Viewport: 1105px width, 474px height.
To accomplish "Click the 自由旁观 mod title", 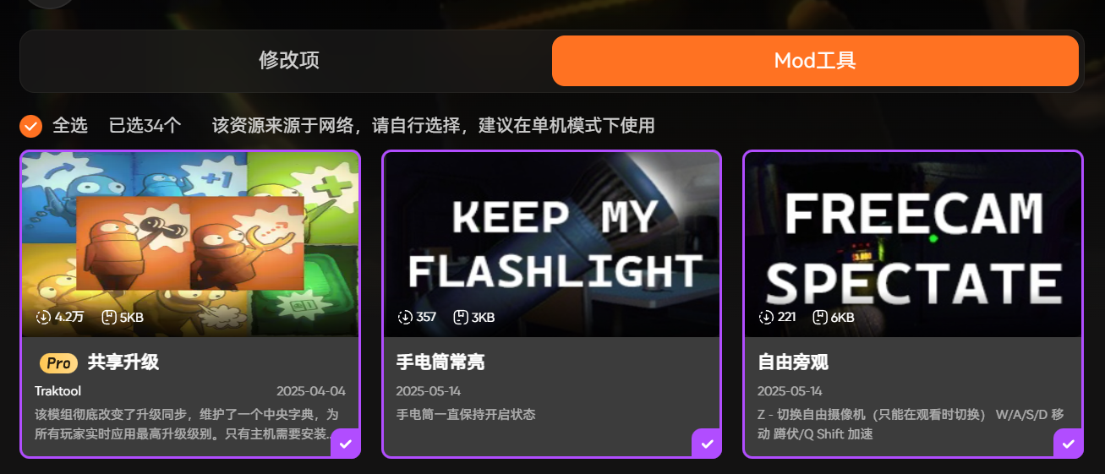I will 793,362.
